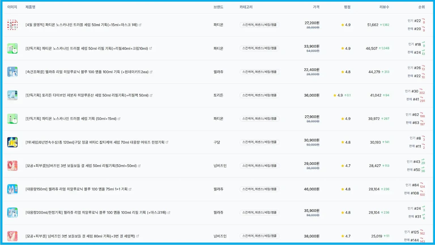Open external link icon for 4월 올영픽 파티온 세럼
The height and width of the screenshot is (245, 435).
click(x=140, y=25)
